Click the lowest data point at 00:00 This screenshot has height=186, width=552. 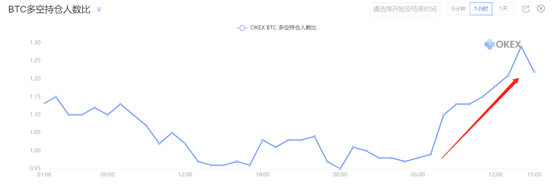pos(340,168)
